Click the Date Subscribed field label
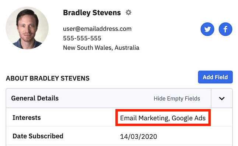238x146 pixels. point(38,136)
